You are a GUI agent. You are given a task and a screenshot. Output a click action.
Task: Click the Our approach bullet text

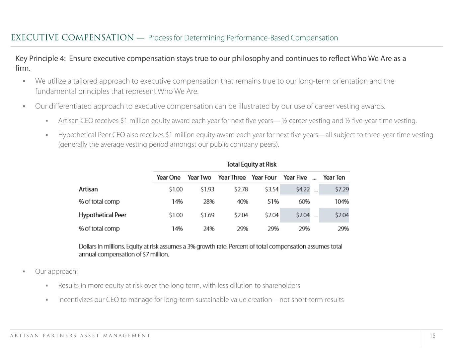pos(56,271)
